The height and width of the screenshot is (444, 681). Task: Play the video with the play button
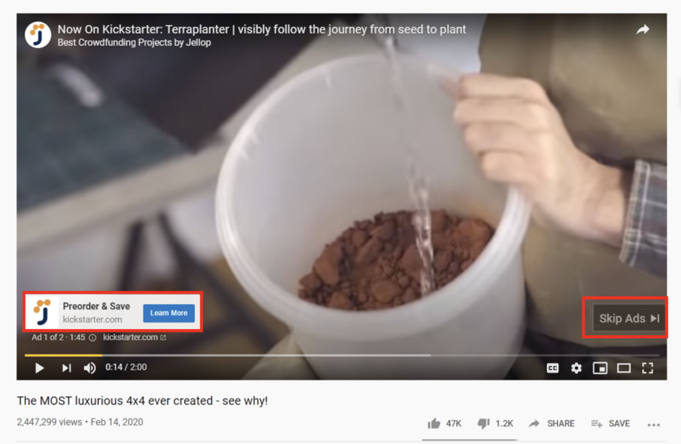(40, 368)
